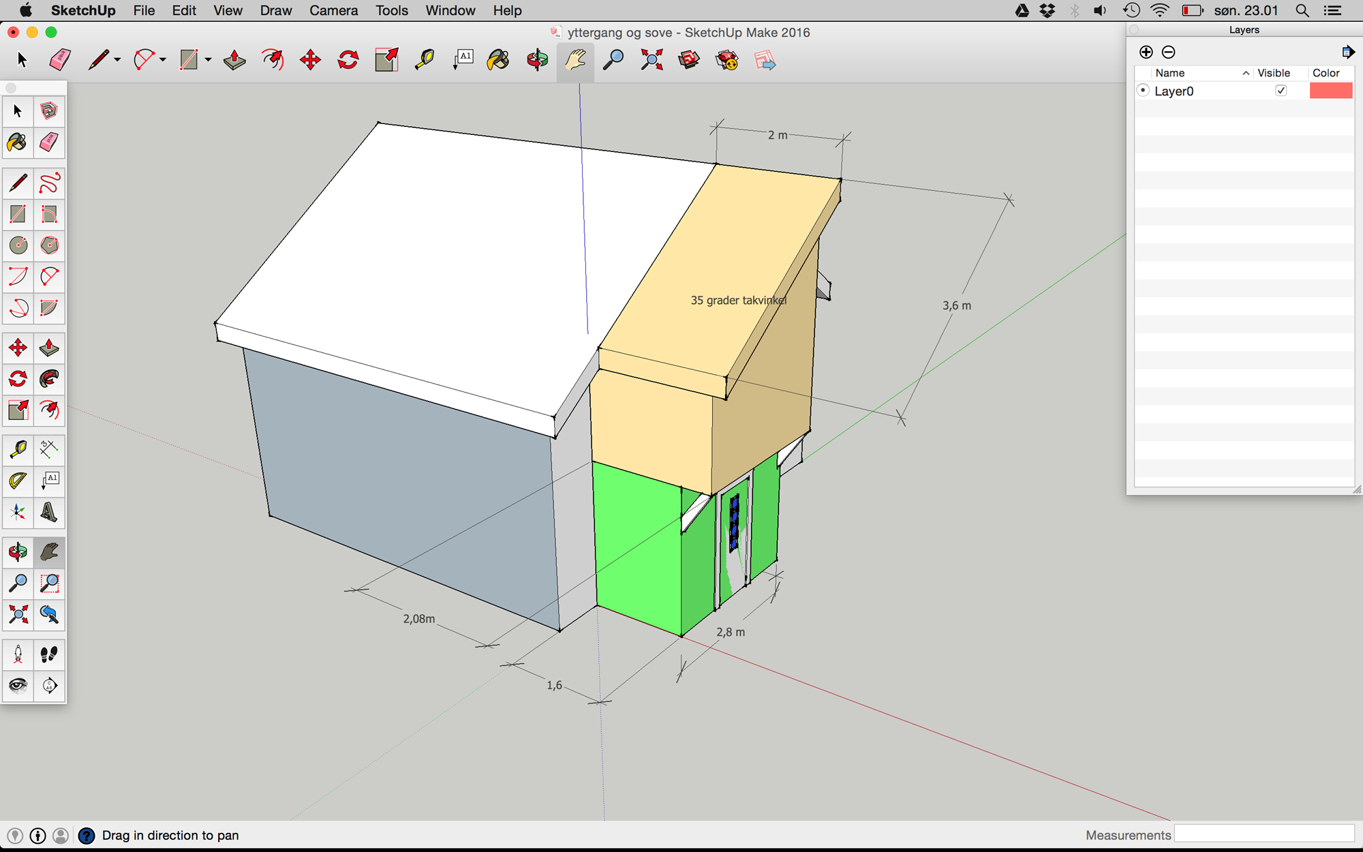Viewport: 1363px width, 852px height.
Task: Expand the Shape tool dropdown arrow
Action: 208,60
